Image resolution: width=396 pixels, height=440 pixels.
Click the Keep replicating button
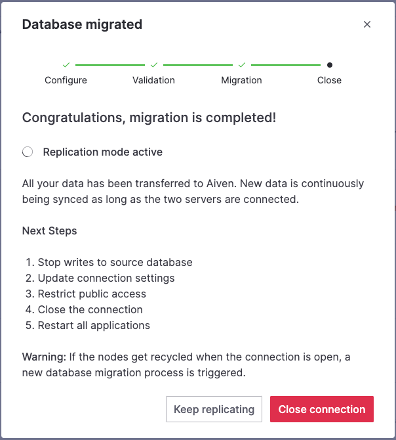(x=214, y=409)
